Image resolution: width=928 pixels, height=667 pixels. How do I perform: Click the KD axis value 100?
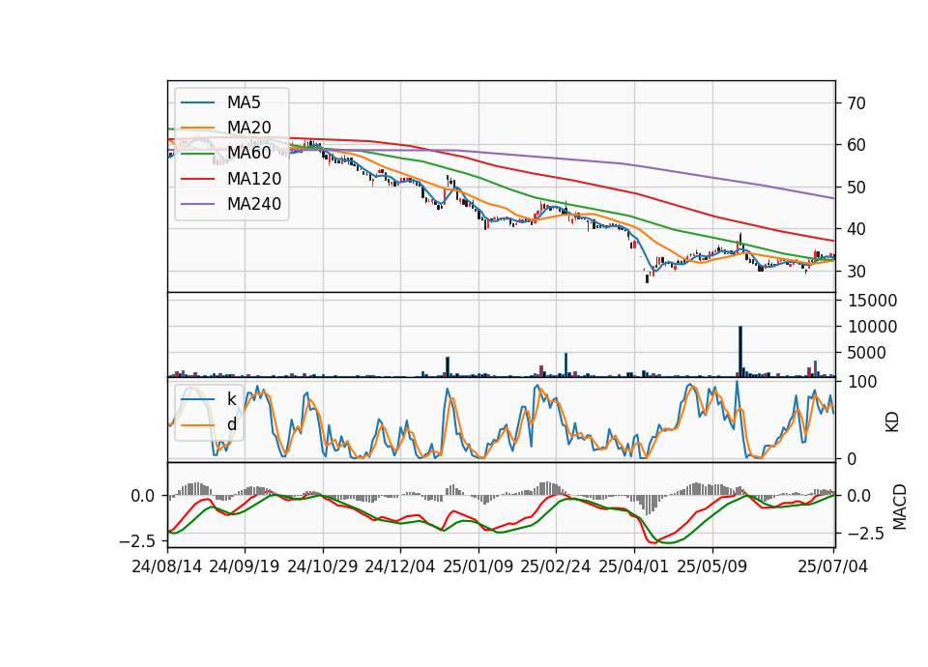pyautogui.click(x=862, y=382)
